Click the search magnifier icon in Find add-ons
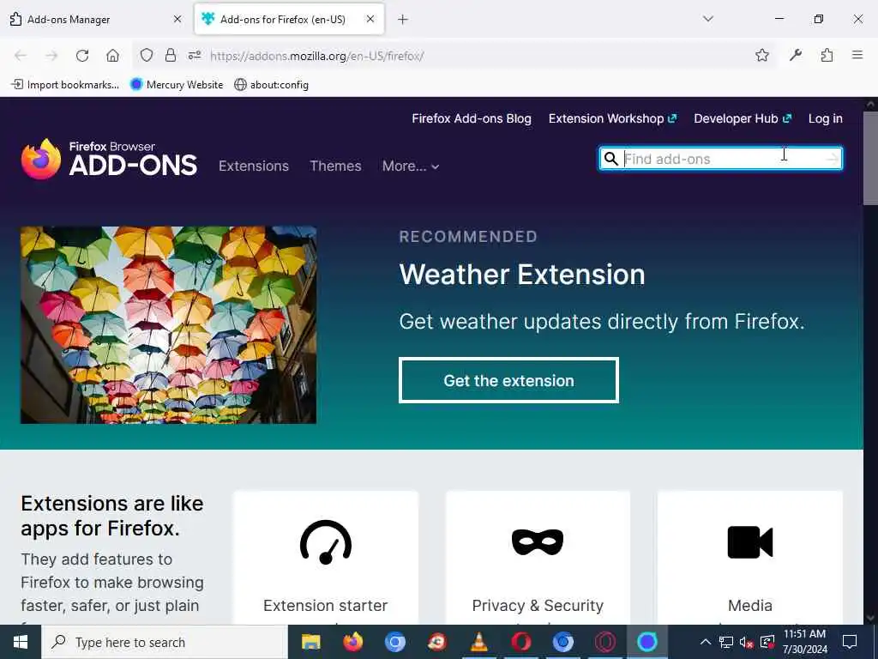Image resolution: width=878 pixels, height=659 pixels. pos(610,159)
